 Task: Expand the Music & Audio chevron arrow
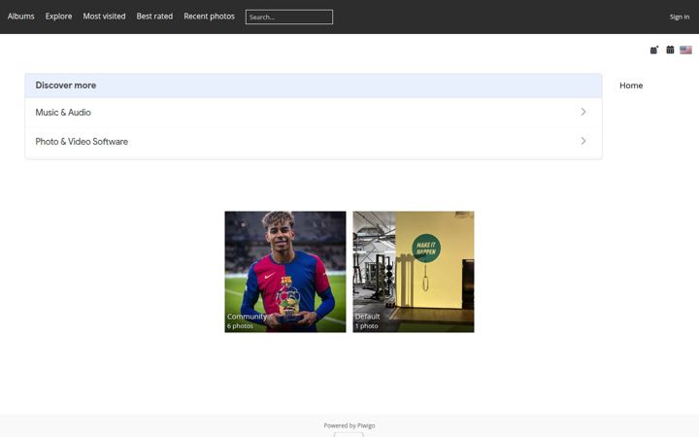(583, 112)
